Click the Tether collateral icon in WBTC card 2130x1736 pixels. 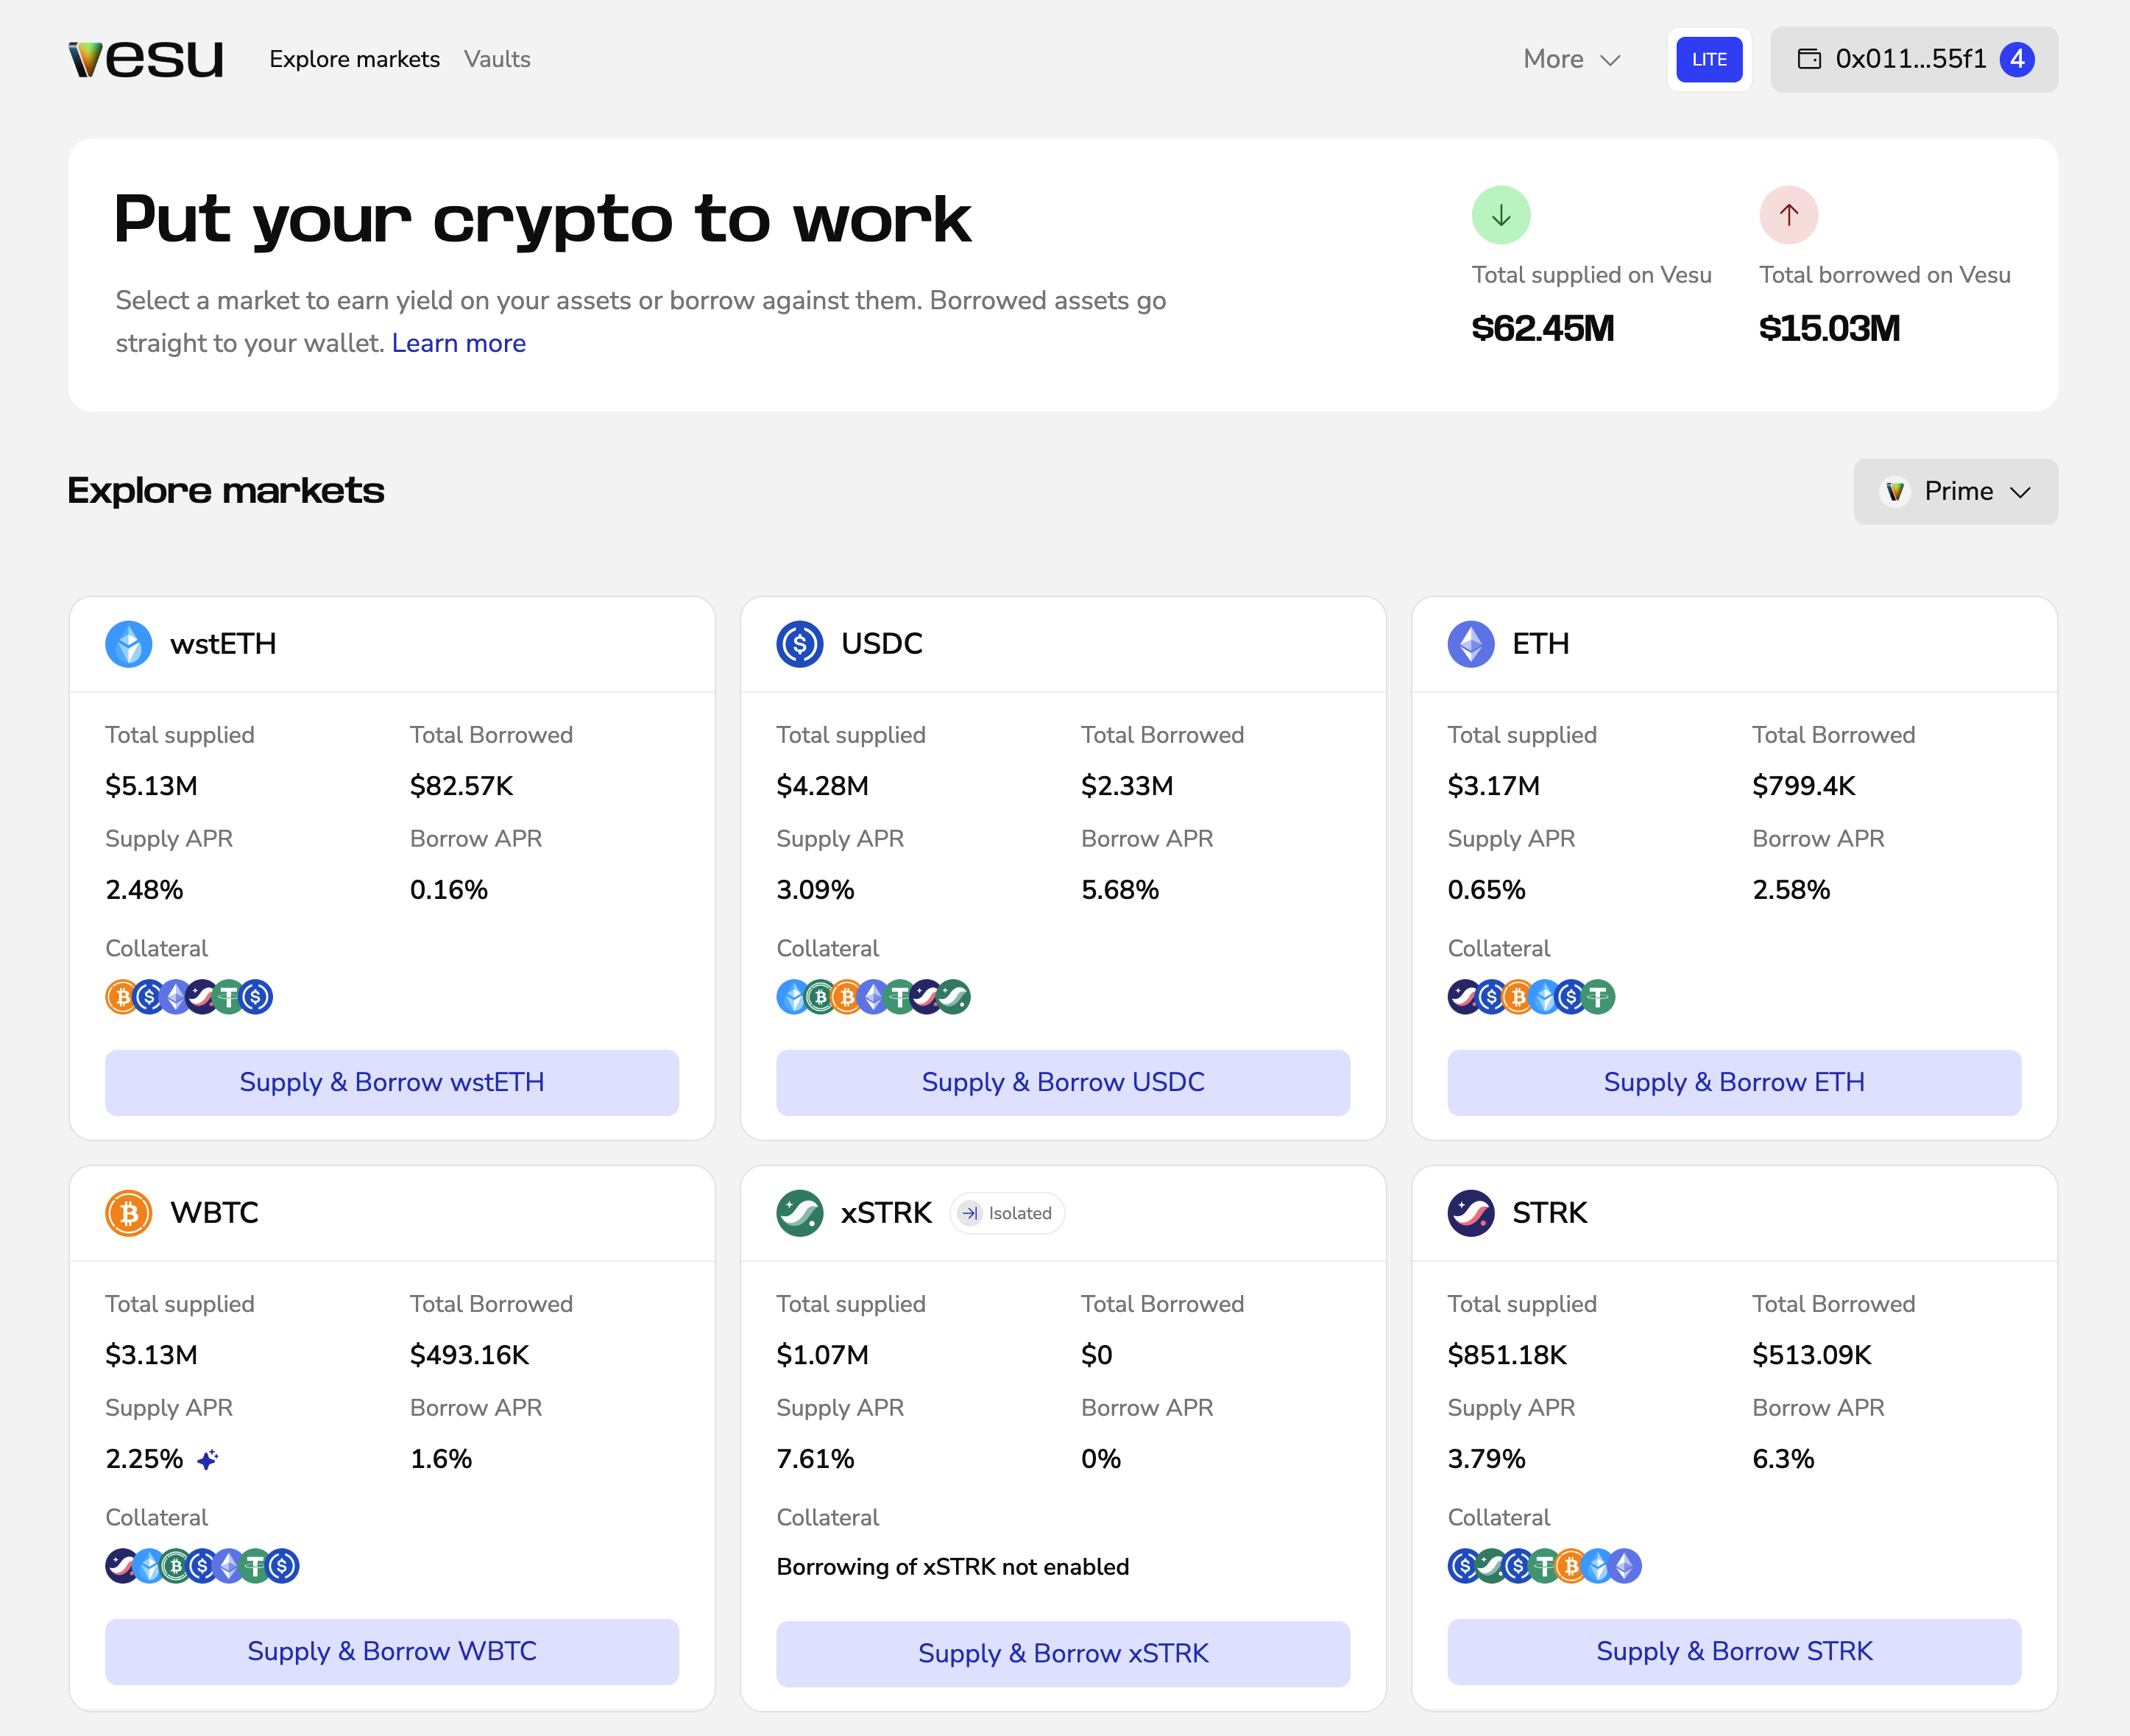256,1566
